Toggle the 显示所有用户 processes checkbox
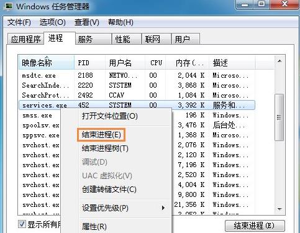 [22, 224]
